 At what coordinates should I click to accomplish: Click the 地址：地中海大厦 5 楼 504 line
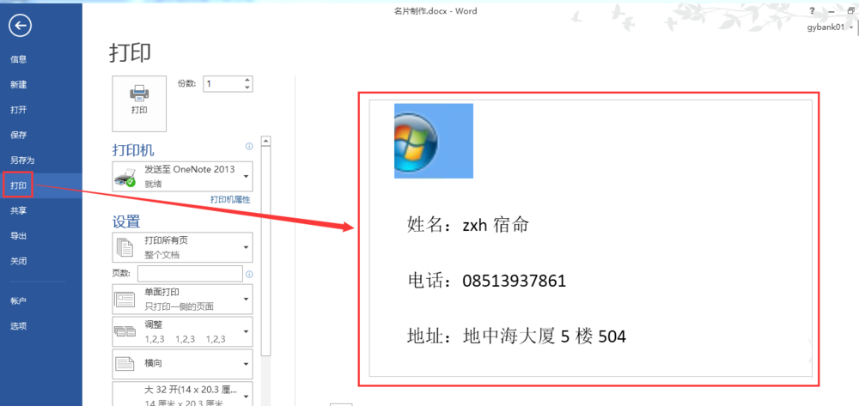click(x=516, y=336)
